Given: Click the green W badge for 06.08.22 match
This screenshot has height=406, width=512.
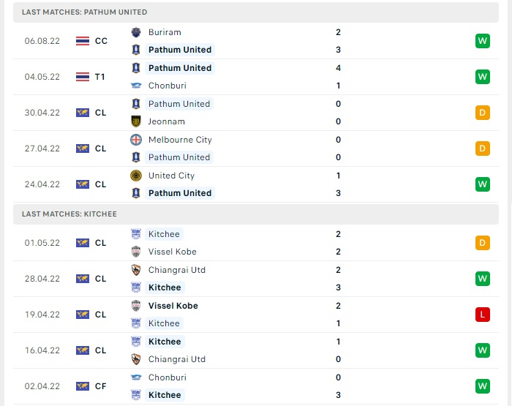Looking at the screenshot, I should [x=483, y=41].
